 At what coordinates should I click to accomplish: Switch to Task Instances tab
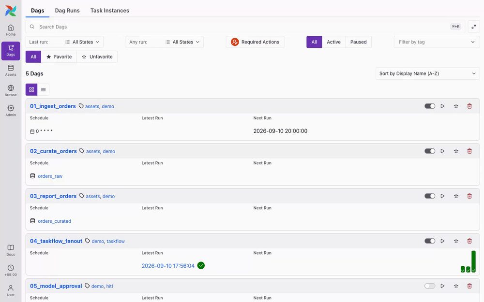(x=109, y=11)
